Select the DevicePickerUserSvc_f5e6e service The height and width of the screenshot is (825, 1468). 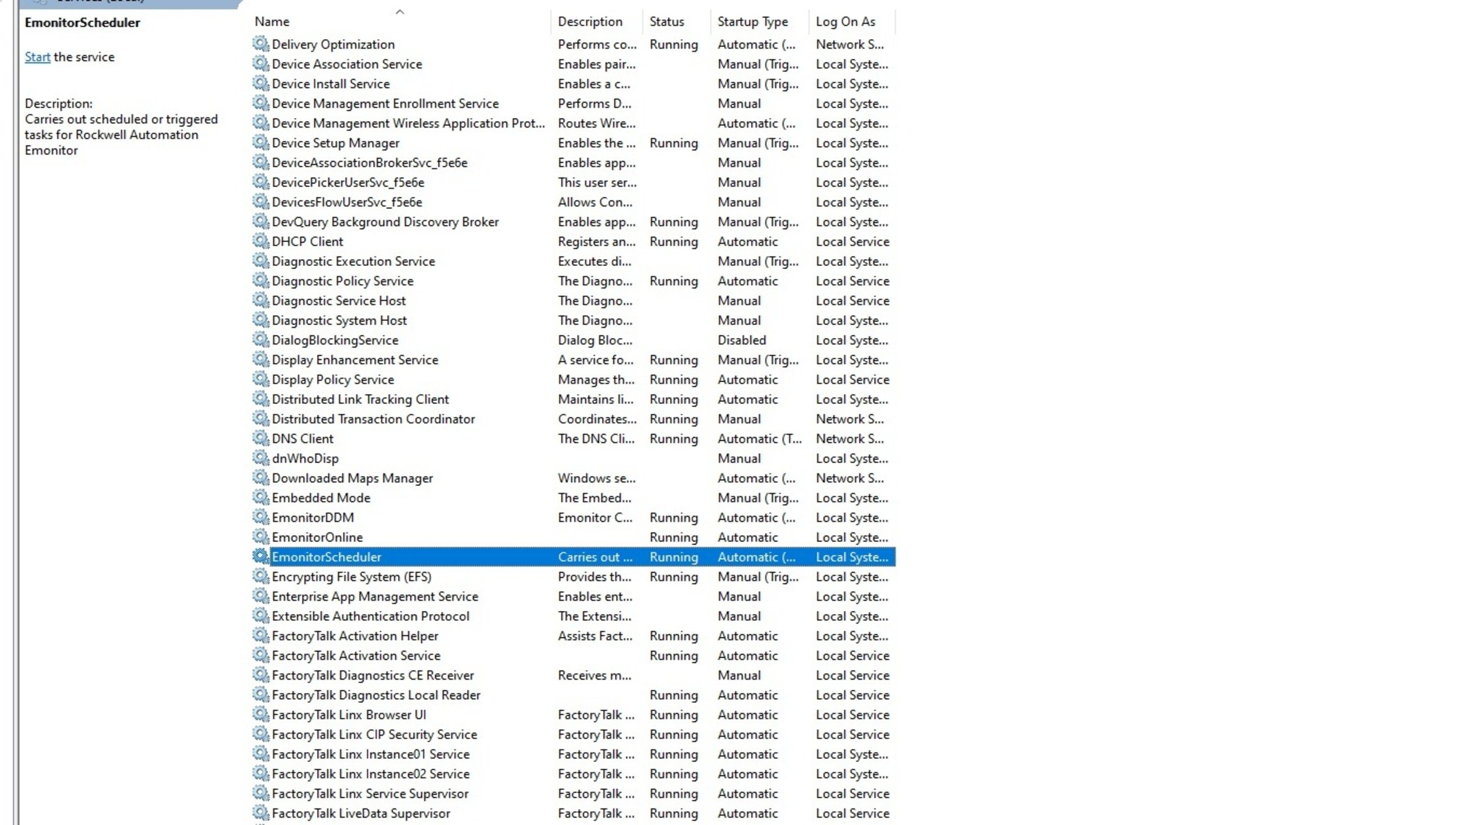pos(573,182)
